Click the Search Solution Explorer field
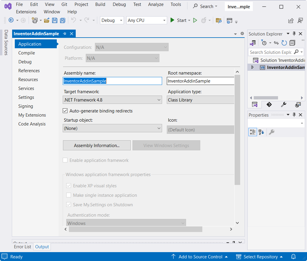 coord(271,52)
